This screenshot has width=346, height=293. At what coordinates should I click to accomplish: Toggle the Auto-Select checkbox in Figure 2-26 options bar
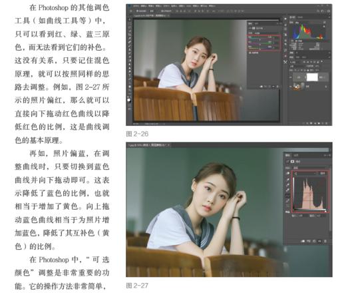[x=137, y=11]
